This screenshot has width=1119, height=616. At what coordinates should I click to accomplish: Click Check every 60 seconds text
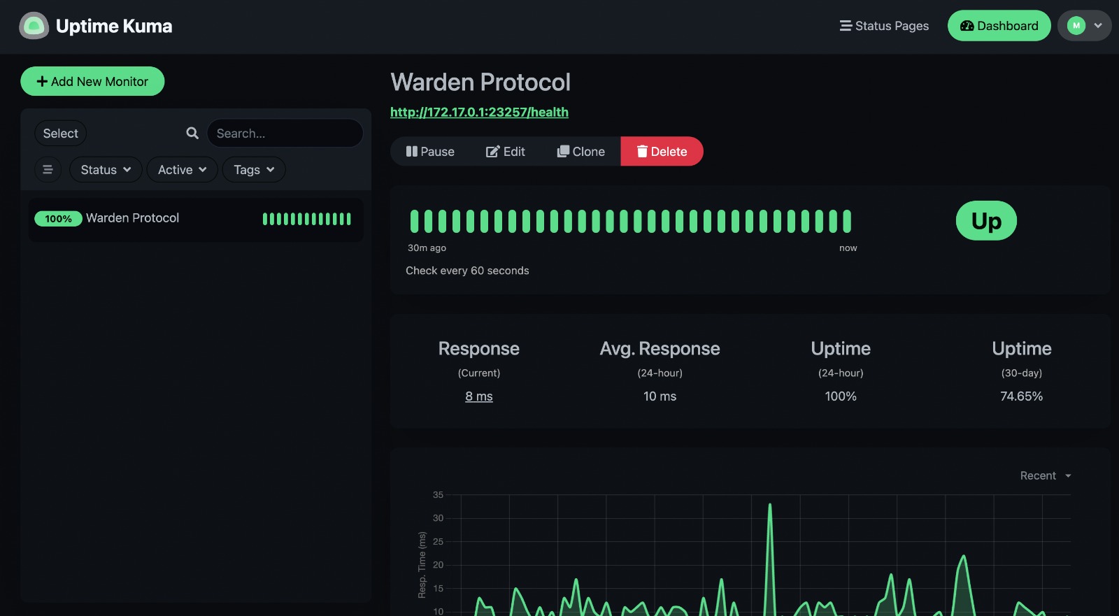[x=467, y=271]
